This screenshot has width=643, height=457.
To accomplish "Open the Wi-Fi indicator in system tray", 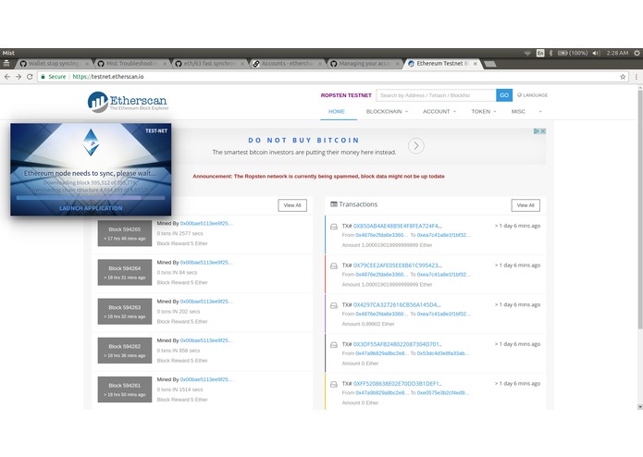I will [x=527, y=54].
